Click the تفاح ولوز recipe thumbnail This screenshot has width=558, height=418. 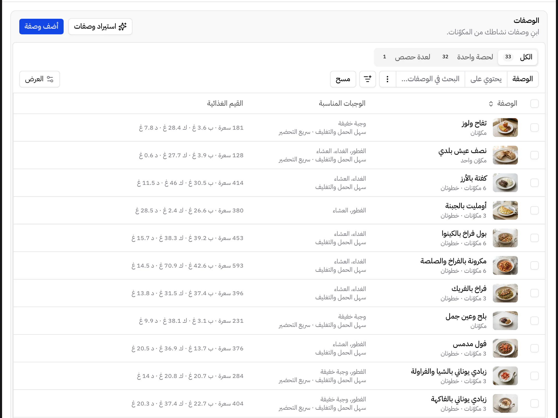(x=505, y=128)
